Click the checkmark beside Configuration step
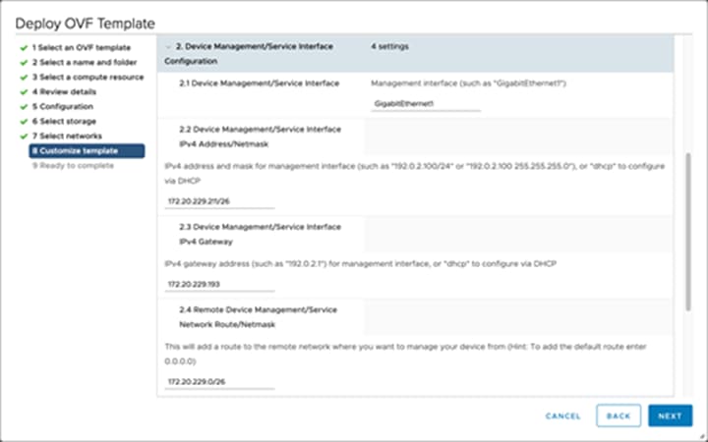This screenshot has width=708, height=442. [x=22, y=106]
